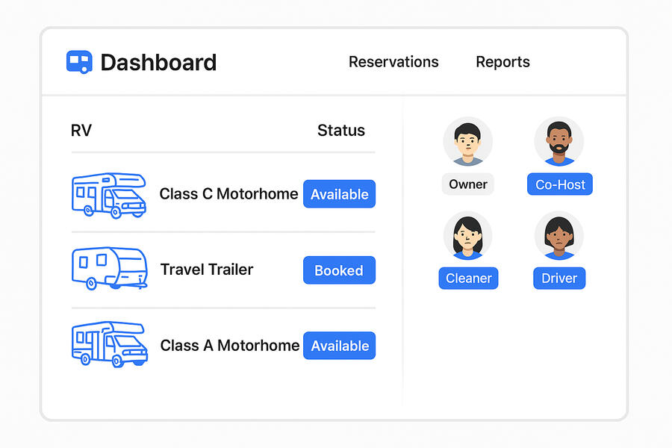Select the Owner role label
Screen dimensions: 672x448
point(467,184)
